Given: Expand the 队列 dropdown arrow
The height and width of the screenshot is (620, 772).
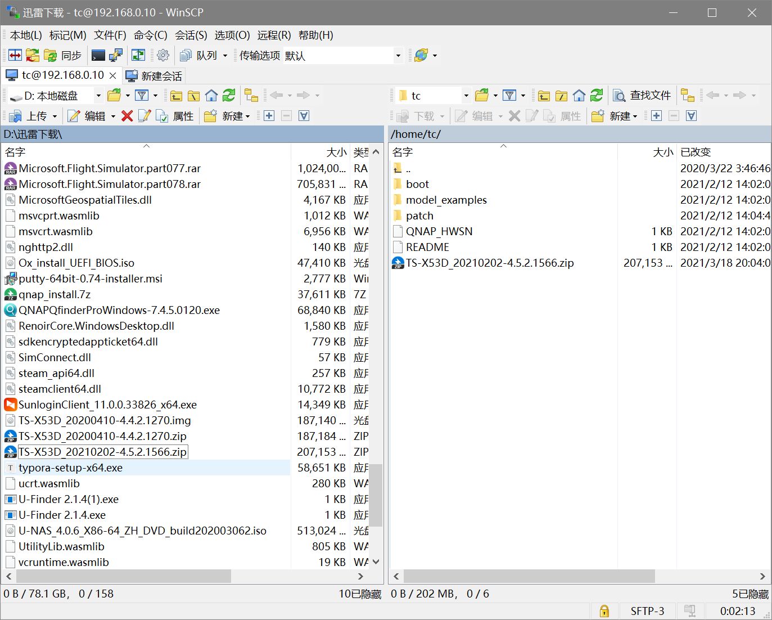Looking at the screenshot, I should click(x=225, y=55).
